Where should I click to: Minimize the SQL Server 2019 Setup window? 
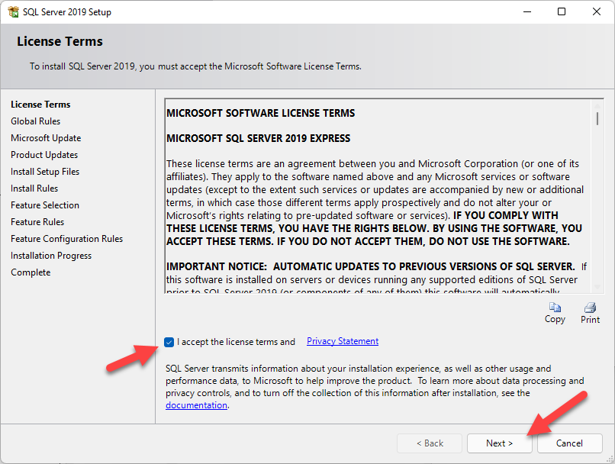(527, 11)
